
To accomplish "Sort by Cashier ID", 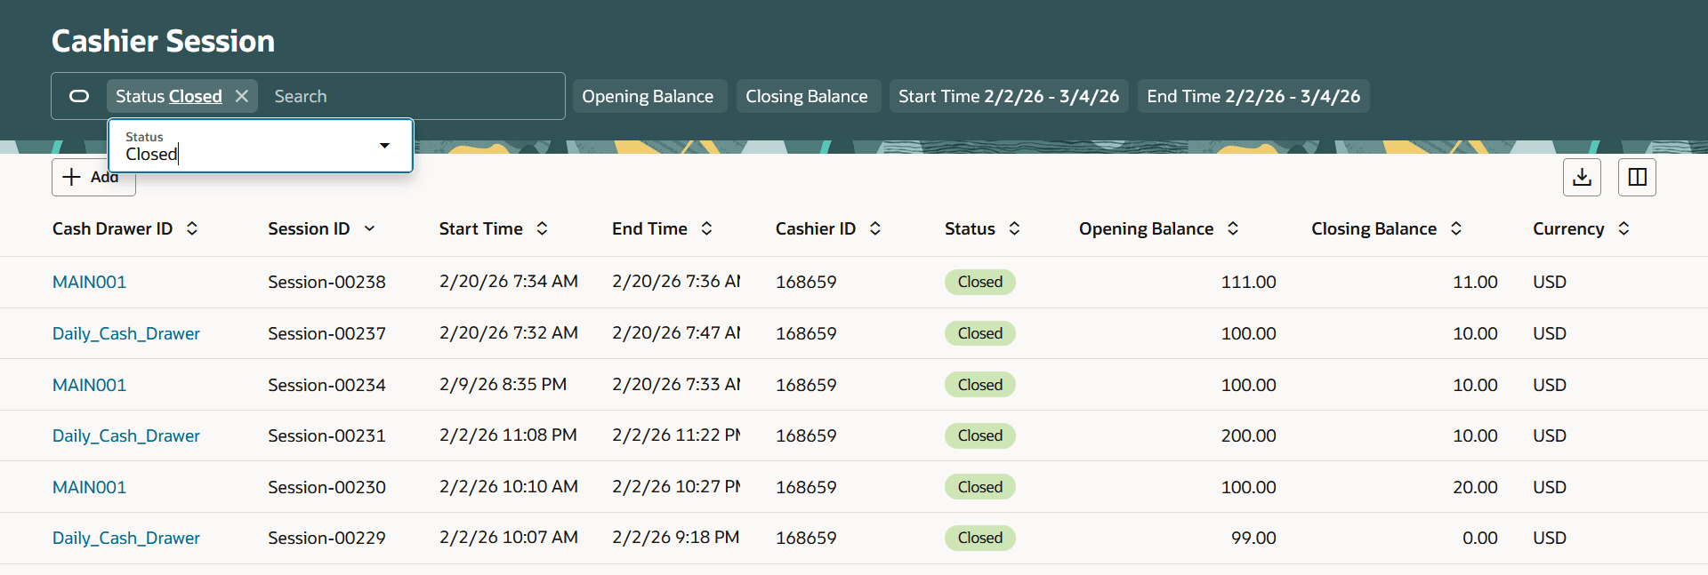I will pyautogui.click(x=875, y=228).
